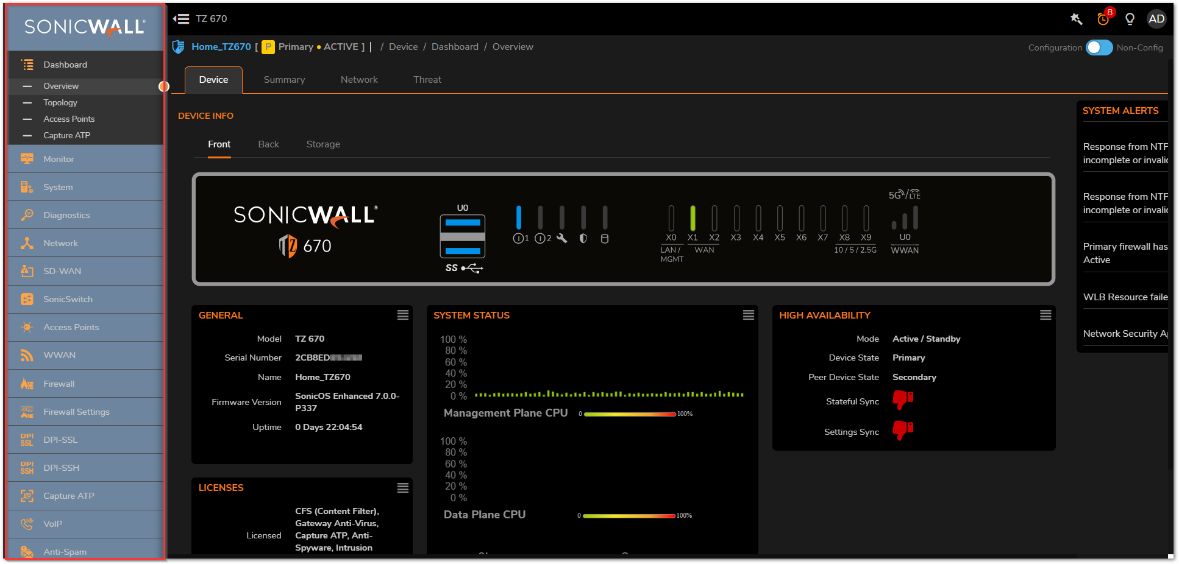Click the System sidebar icon
1179x564 pixels.
27,187
